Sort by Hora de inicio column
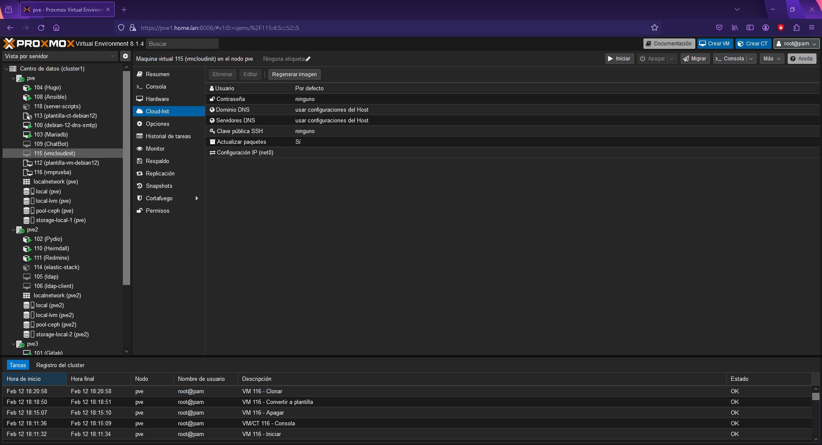Viewport: 822px width, 445px height. 34,379
